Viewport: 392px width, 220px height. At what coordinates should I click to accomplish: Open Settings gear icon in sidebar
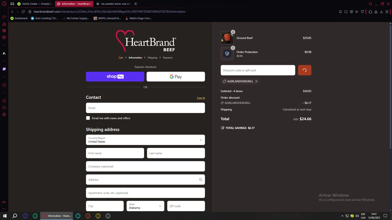(x=4, y=114)
